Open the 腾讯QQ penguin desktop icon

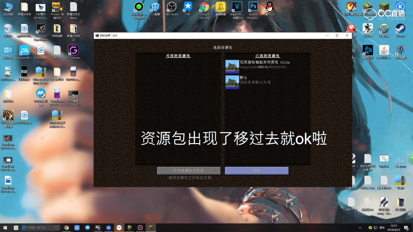(269, 9)
